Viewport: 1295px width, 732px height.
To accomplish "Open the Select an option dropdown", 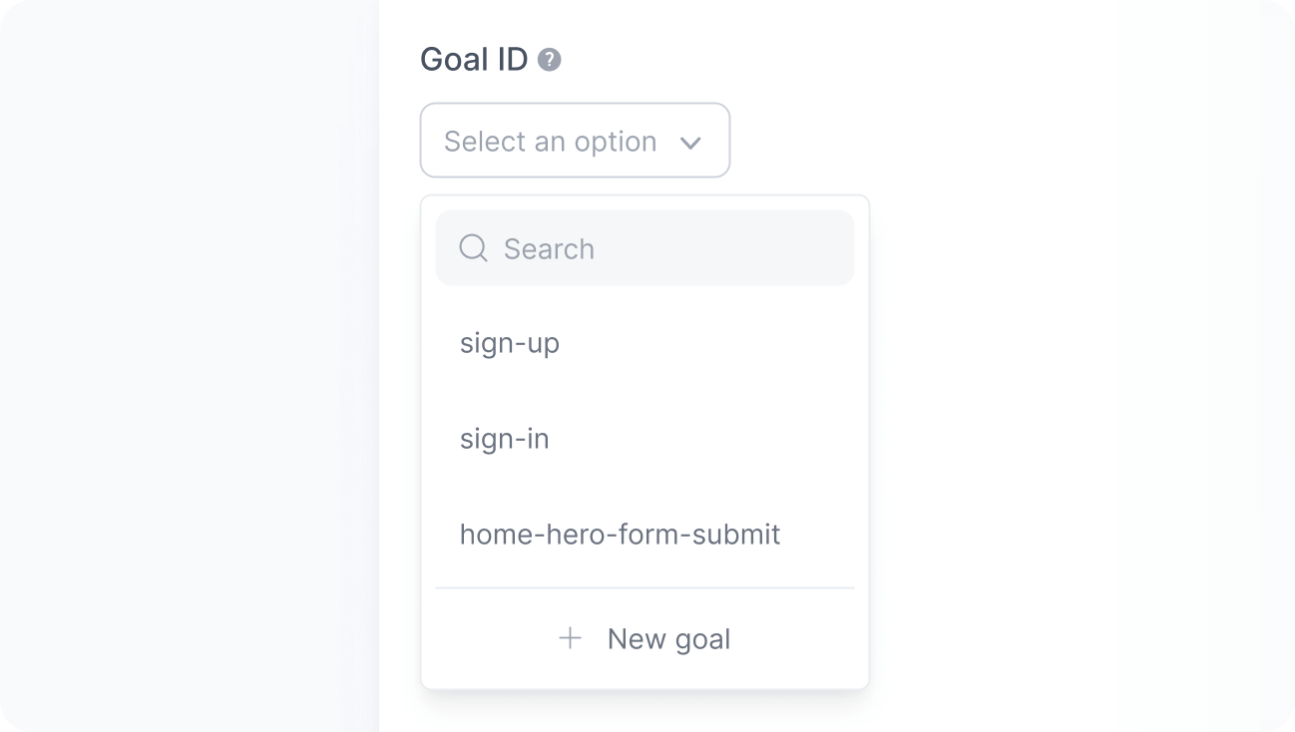I will click(575, 141).
